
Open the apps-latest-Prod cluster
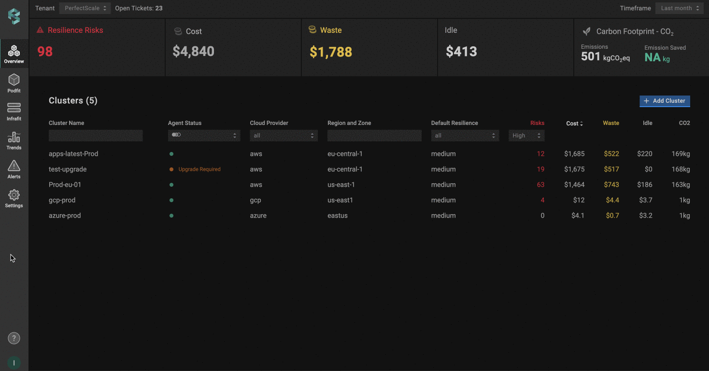click(x=73, y=154)
